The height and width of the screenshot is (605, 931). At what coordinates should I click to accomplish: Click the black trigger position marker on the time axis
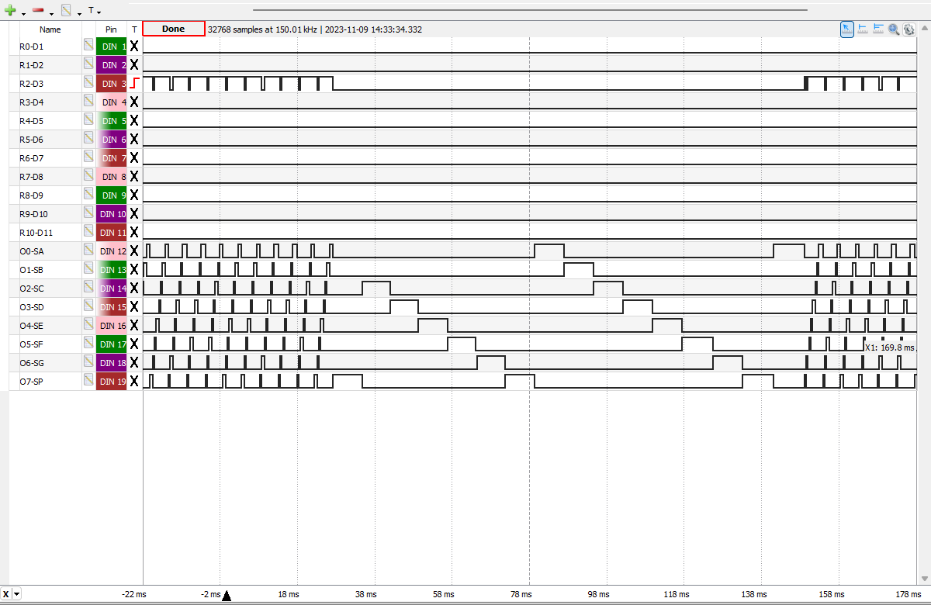tap(227, 596)
